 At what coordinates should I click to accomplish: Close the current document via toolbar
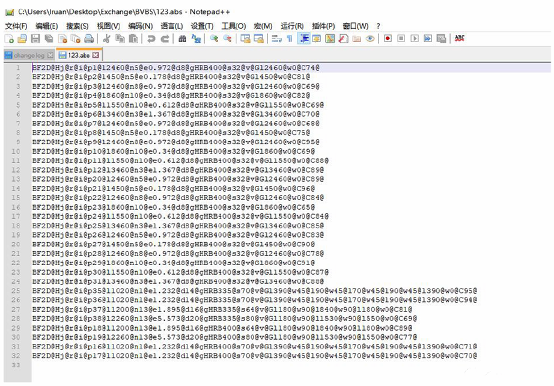coord(62,38)
